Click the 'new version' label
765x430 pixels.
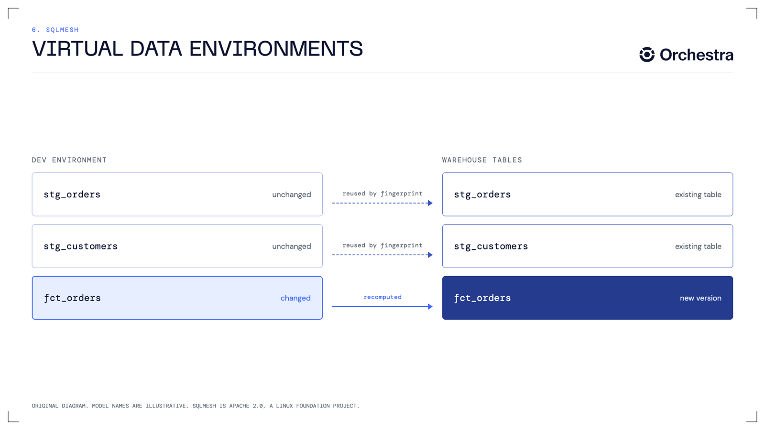click(700, 298)
